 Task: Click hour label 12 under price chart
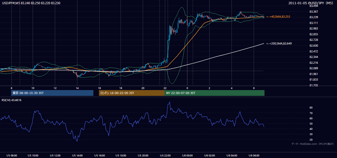click(55, 88)
